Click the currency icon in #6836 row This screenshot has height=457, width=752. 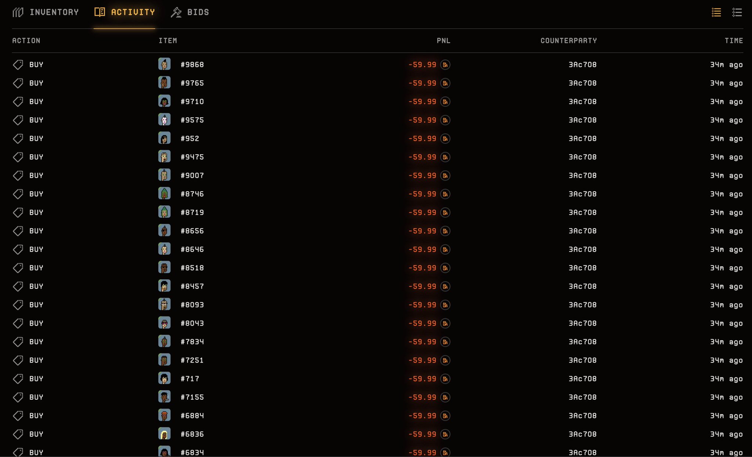pos(445,434)
